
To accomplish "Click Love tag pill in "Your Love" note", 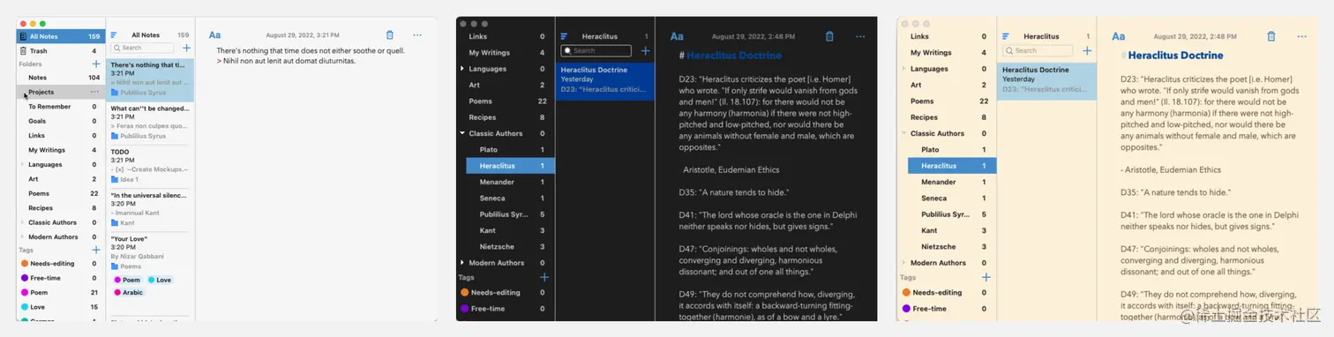I will click(x=160, y=280).
